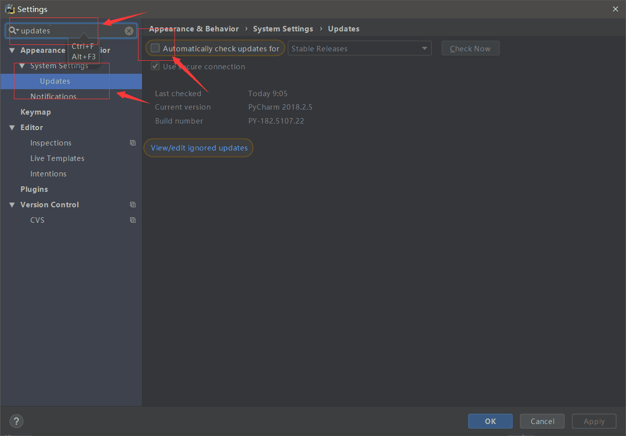Image resolution: width=626 pixels, height=436 pixels.
Task: Open View/edit ignored updates
Action: coord(198,147)
